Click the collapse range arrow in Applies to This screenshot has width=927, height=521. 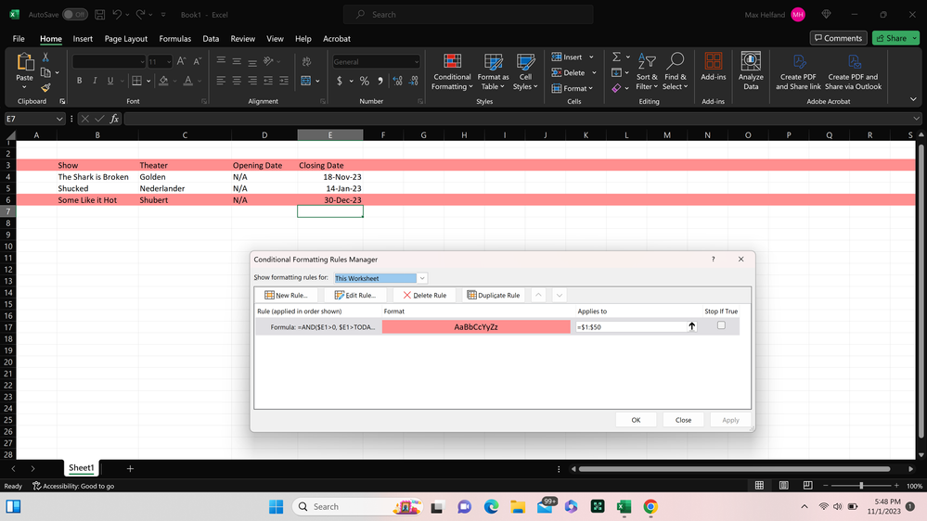tap(691, 326)
